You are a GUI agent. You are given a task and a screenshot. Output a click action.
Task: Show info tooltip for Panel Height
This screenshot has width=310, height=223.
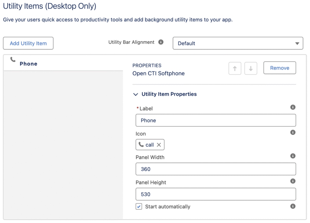pyautogui.click(x=292, y=181)
